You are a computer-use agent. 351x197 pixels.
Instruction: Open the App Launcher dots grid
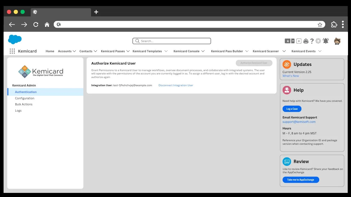click(x=12, y=51)
